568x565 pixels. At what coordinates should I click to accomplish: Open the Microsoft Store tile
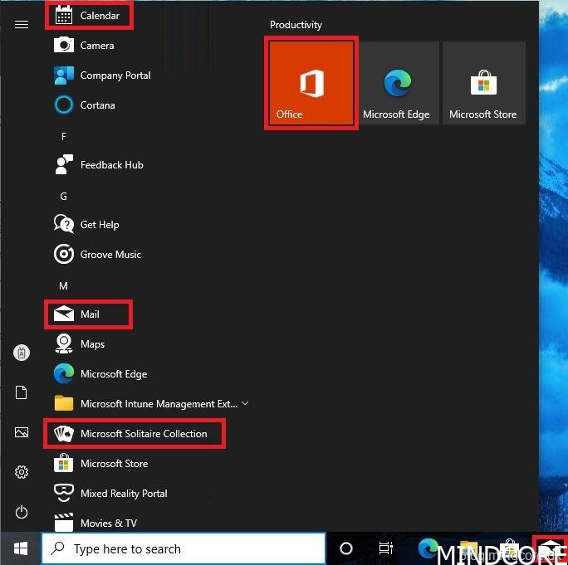(482, 83)
